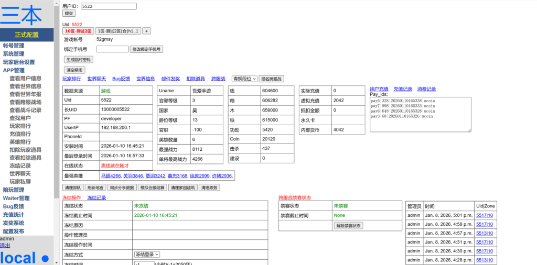Open the 冻结记录 link
Image resolution: width=537 pixels, height=265 pixels.
pyautogui.click(x=96, y=197)
